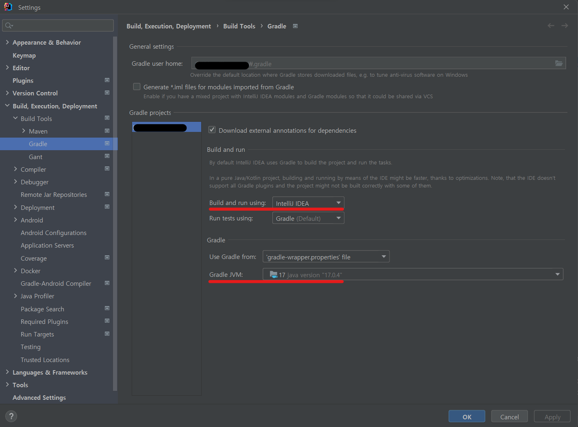Click project-level icon beside Gradle-Android Compiler
Image resolution: width=578 pixels, height=427 pixels.
pos(107,283)
